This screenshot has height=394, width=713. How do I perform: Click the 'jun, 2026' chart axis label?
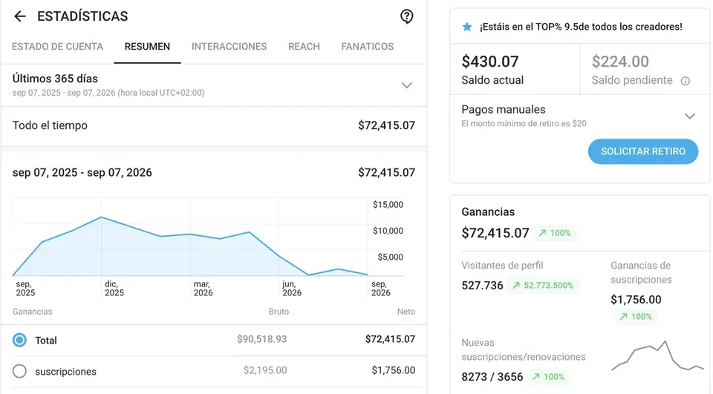[x=291, y=289]
